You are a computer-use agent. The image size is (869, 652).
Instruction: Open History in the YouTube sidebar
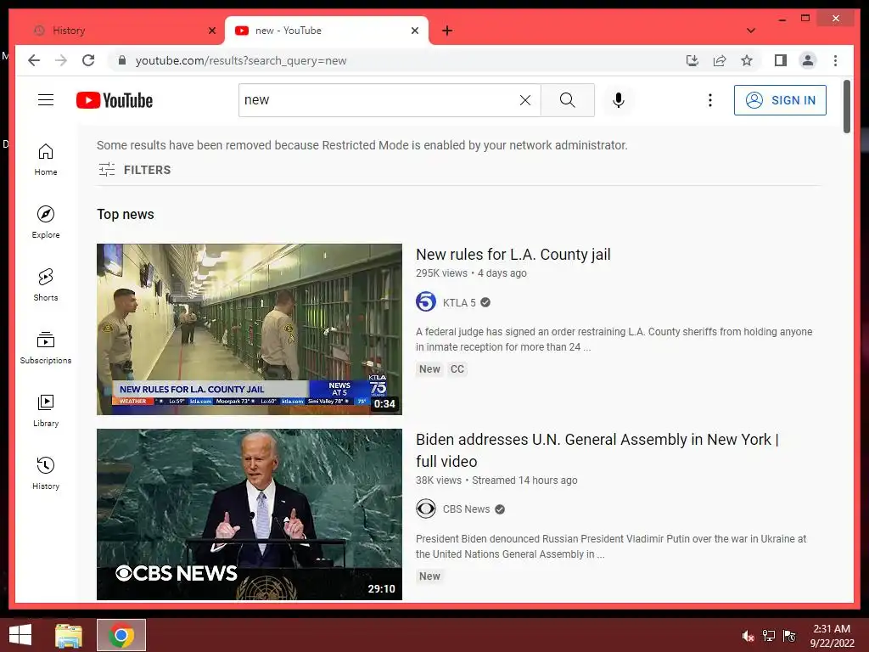(46, 473)
